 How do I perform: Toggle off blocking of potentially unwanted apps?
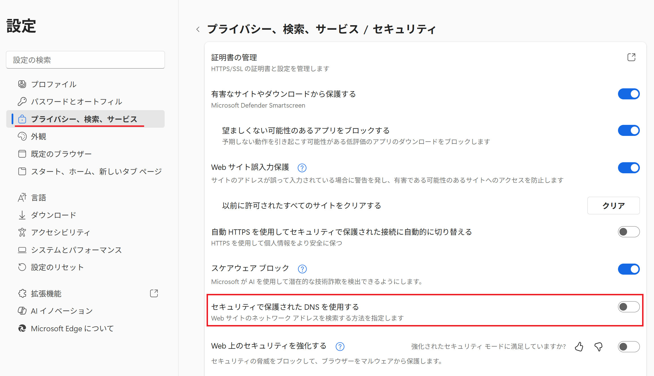pyautogui.click(x=628, y=131)
